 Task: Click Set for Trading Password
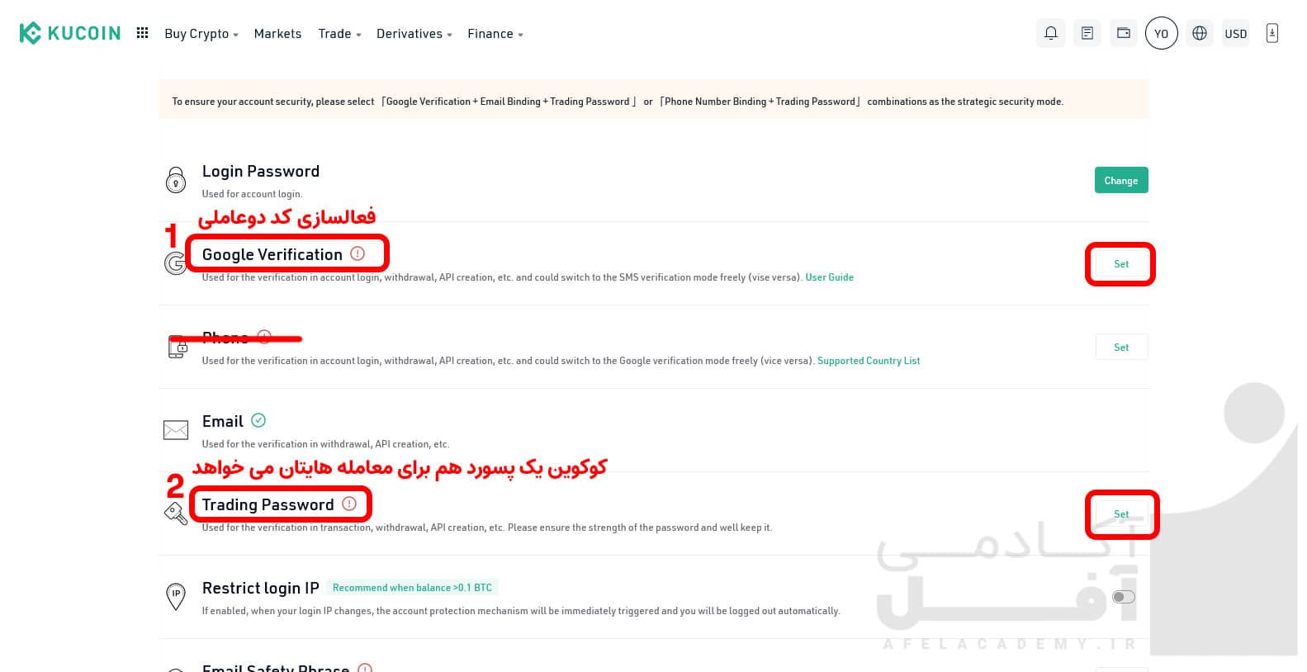(x=1121, y=514)
